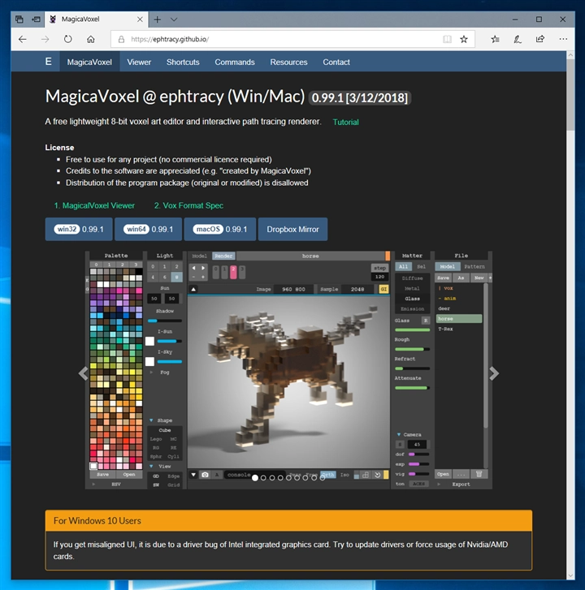Follow the green Tutorial link
585x590 pixels.
(346, 123)
